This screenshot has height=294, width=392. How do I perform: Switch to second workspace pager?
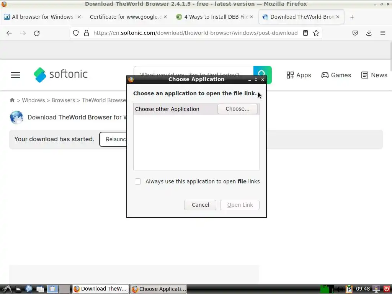(64, 289)
